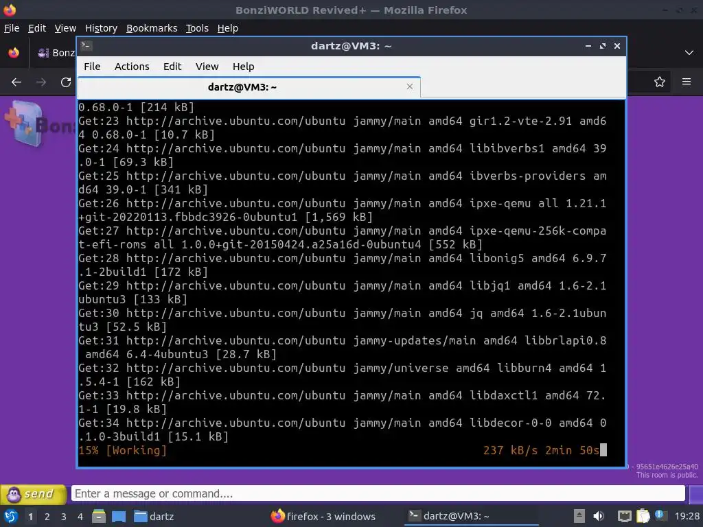This screenshot has width=703, height=527.
Task: Close the dartz@VM3 terminal tab
Action: (x=409, y=86)
